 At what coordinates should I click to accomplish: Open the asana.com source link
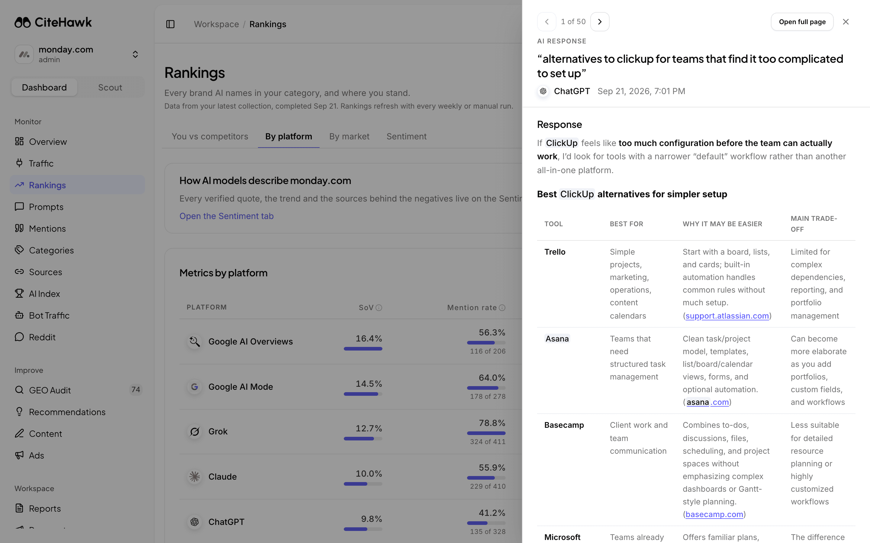707,402
